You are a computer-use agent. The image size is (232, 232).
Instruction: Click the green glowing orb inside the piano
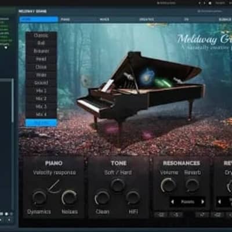tap(163, 82)
